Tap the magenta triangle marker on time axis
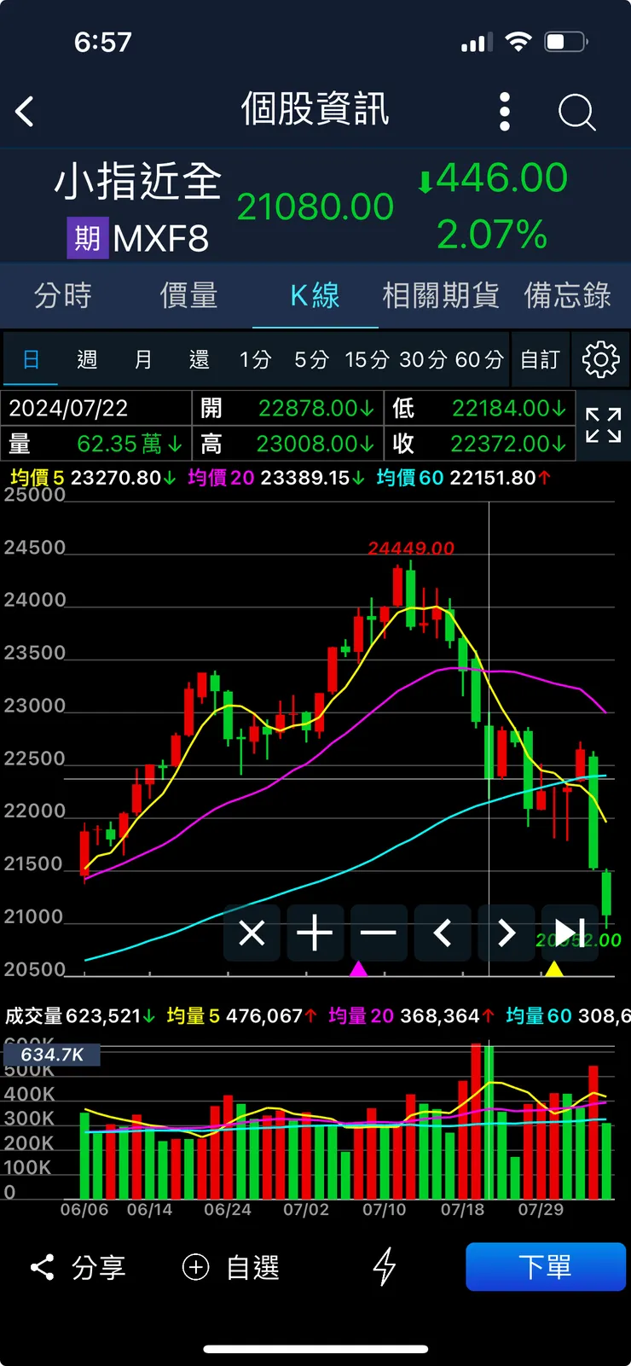 [359, 968]
